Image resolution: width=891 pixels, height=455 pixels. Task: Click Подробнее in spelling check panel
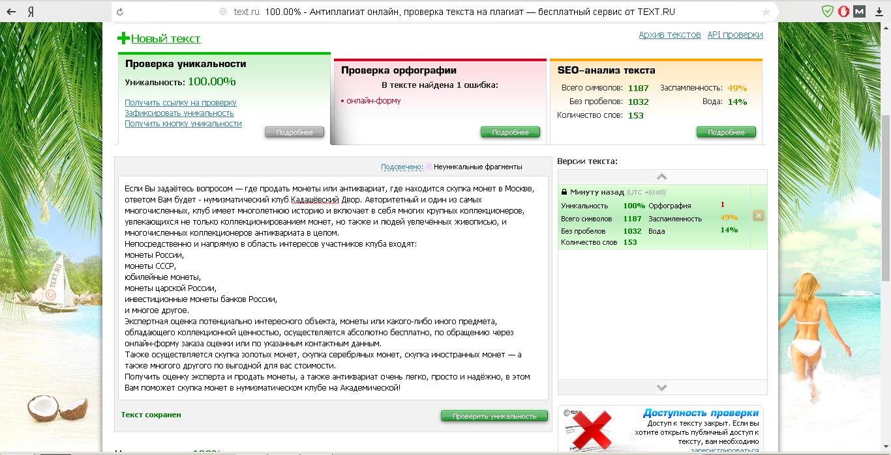(510, 132)
